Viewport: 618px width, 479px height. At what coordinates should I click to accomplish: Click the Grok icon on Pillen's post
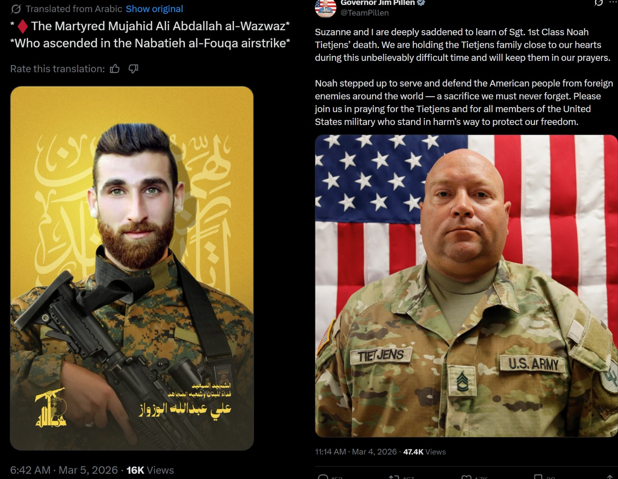(x=598, y=3)
